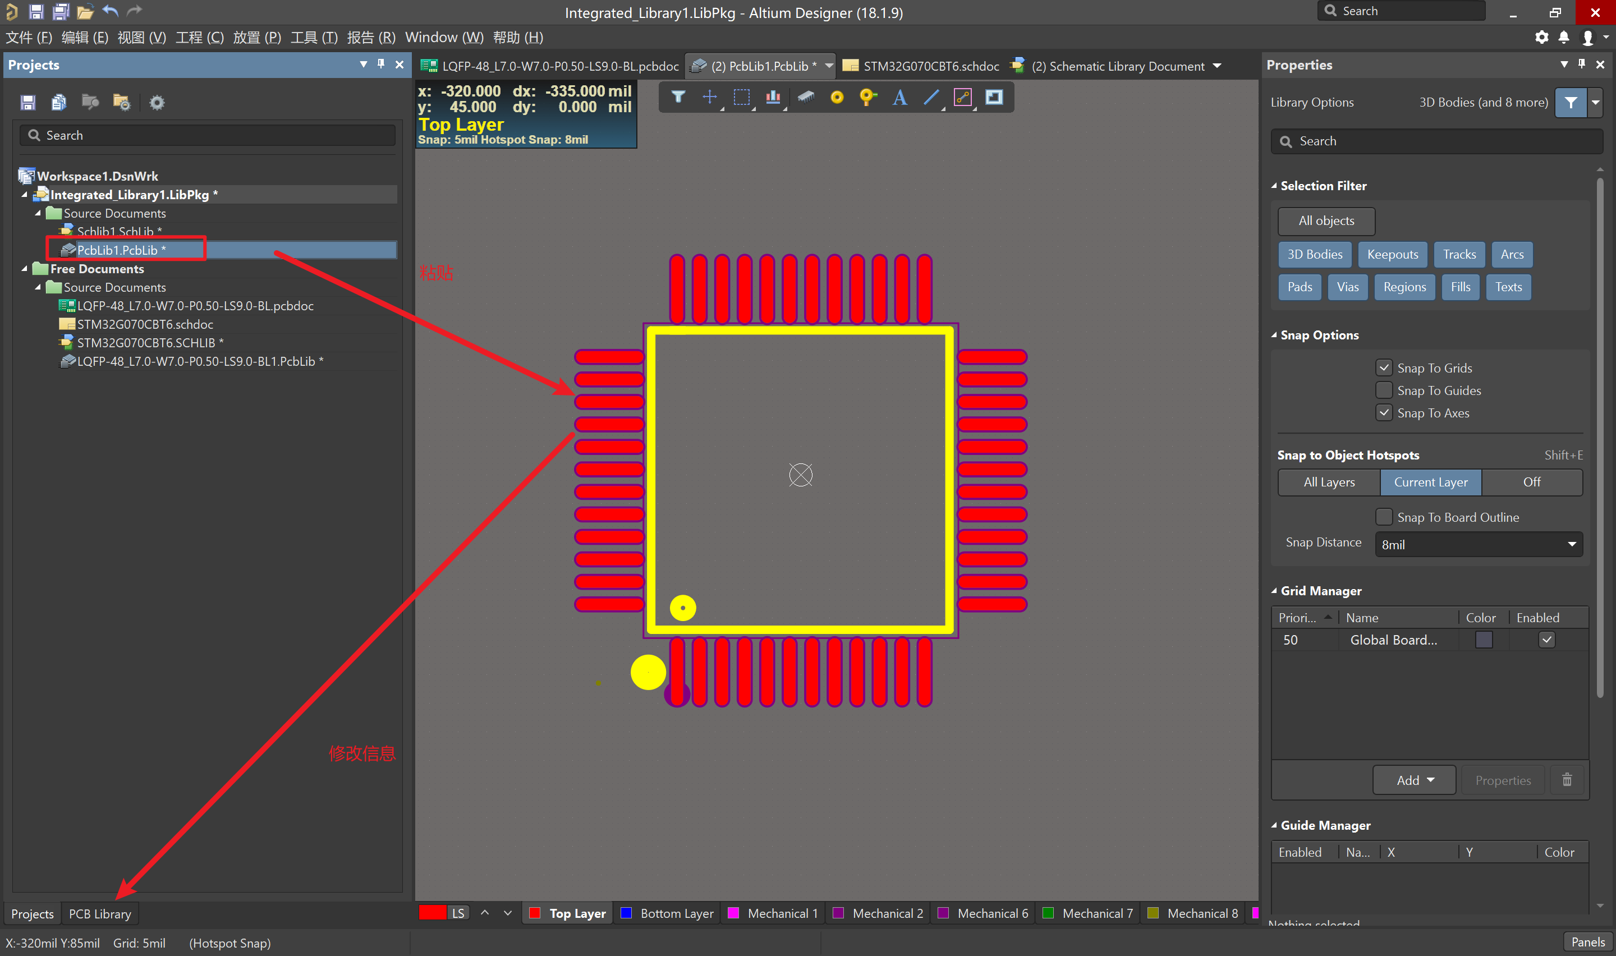Turn hotspot snapping Off
This screenshot has height=956, width=1616.
coord(1532,482)
